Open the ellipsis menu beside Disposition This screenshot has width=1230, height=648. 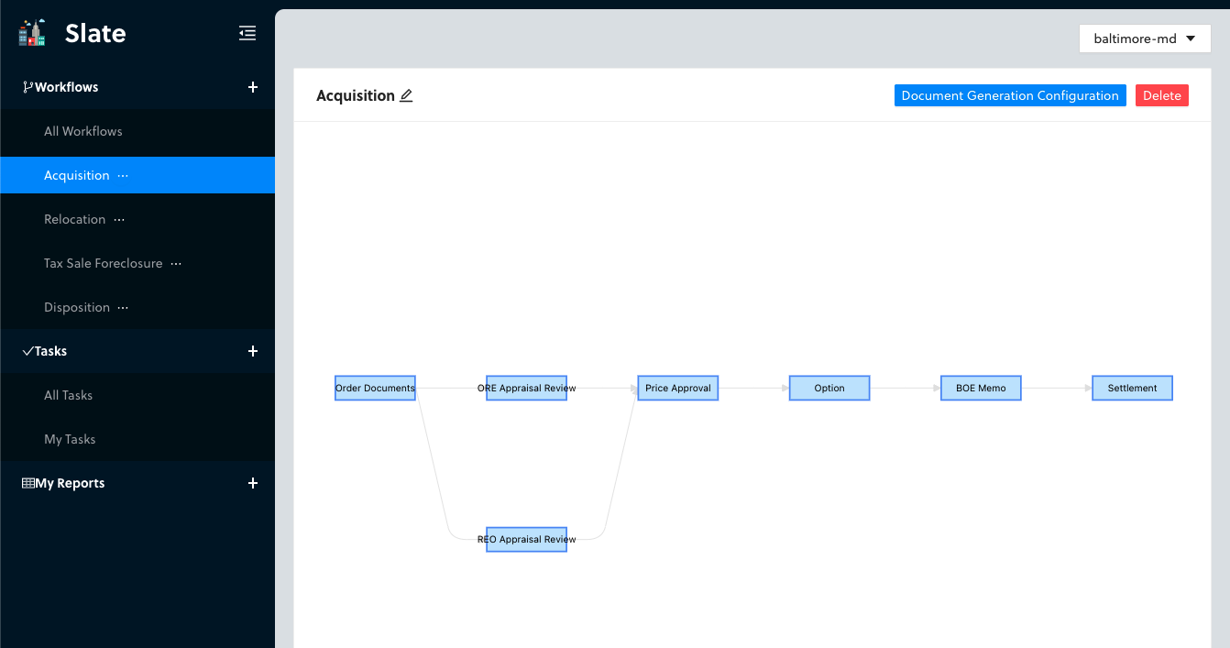tap(124, 308)
